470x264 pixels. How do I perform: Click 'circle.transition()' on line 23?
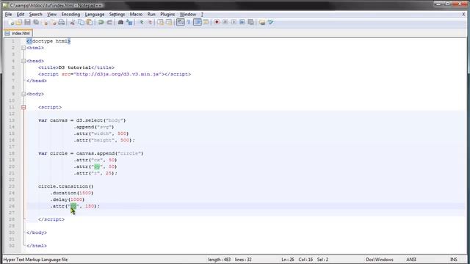click(66, 186)
